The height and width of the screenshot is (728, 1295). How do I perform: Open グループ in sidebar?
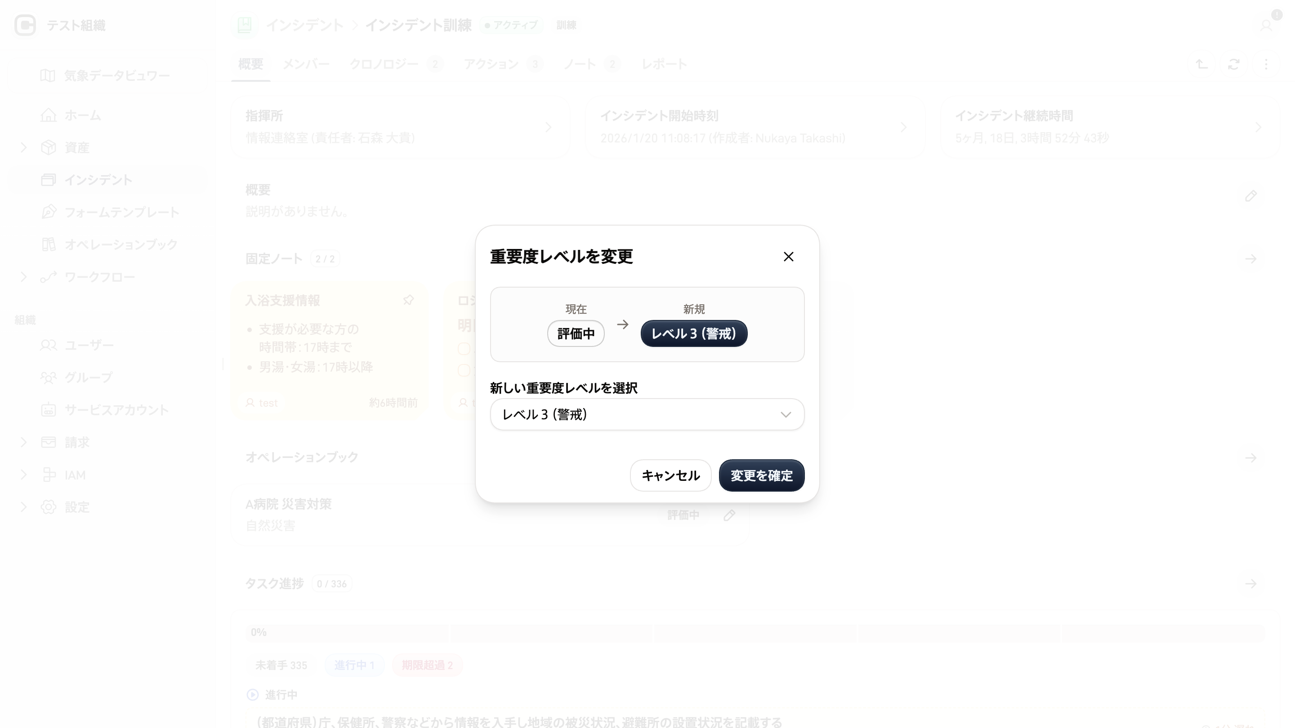pyautogui.click(x=107, y=377)
